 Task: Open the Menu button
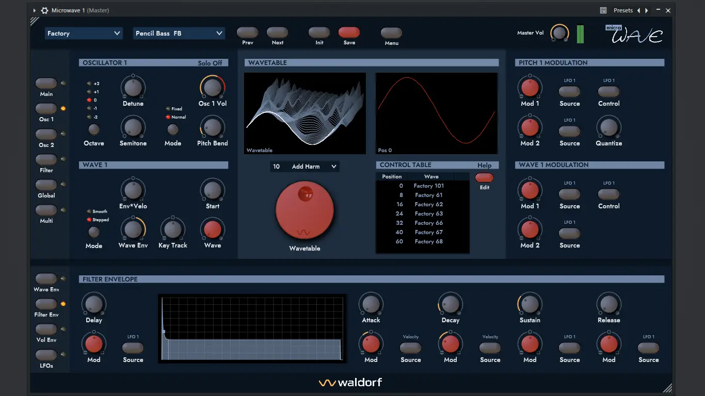pos(392,33)
